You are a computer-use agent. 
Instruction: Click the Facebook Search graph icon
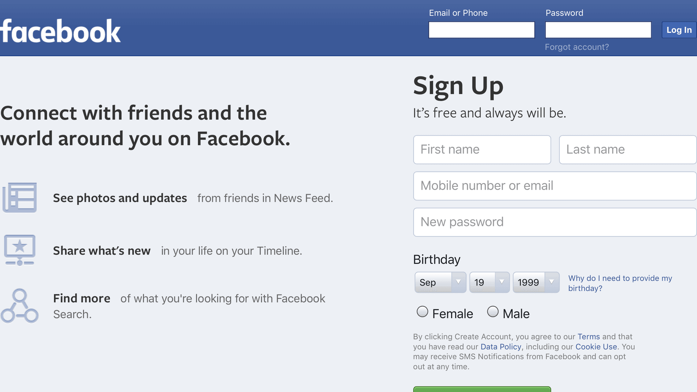click(x=20, y=306)
